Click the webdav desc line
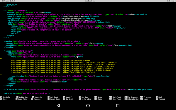Viewport: 176px width, 110px height. click(x=47, y=80)
